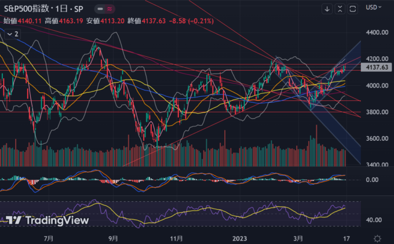
Task: Click the collapse pane icon
Action: pyautogui.click(x=340, y=9)
